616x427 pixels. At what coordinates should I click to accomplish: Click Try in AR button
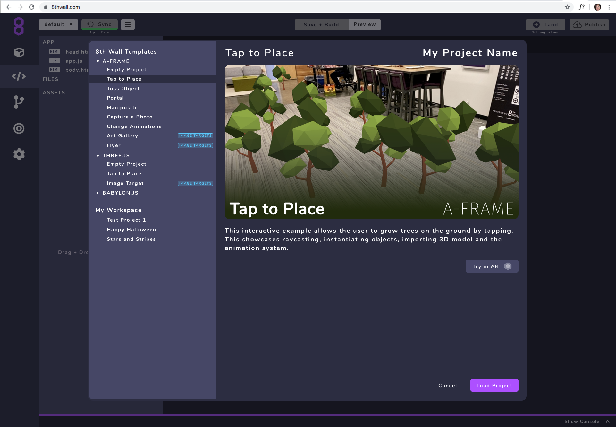tap(492, 266)
